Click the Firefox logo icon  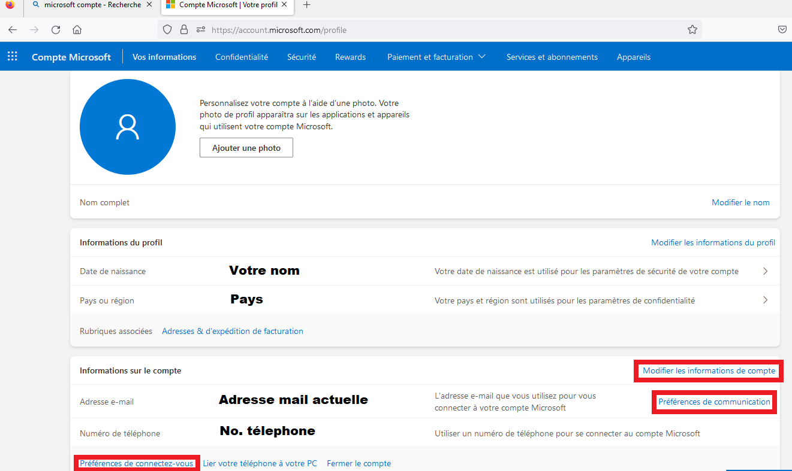10,5
